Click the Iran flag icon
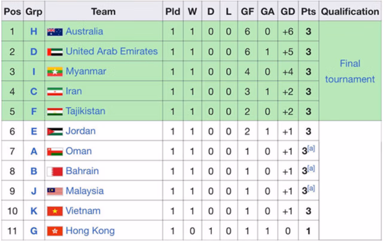383x241 pixels. [55, 91]
